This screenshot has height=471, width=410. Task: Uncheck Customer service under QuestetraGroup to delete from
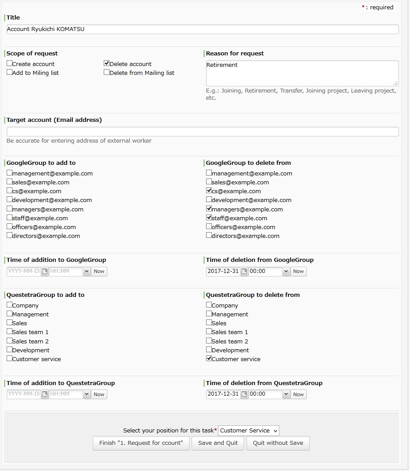(x=209, y=358)
